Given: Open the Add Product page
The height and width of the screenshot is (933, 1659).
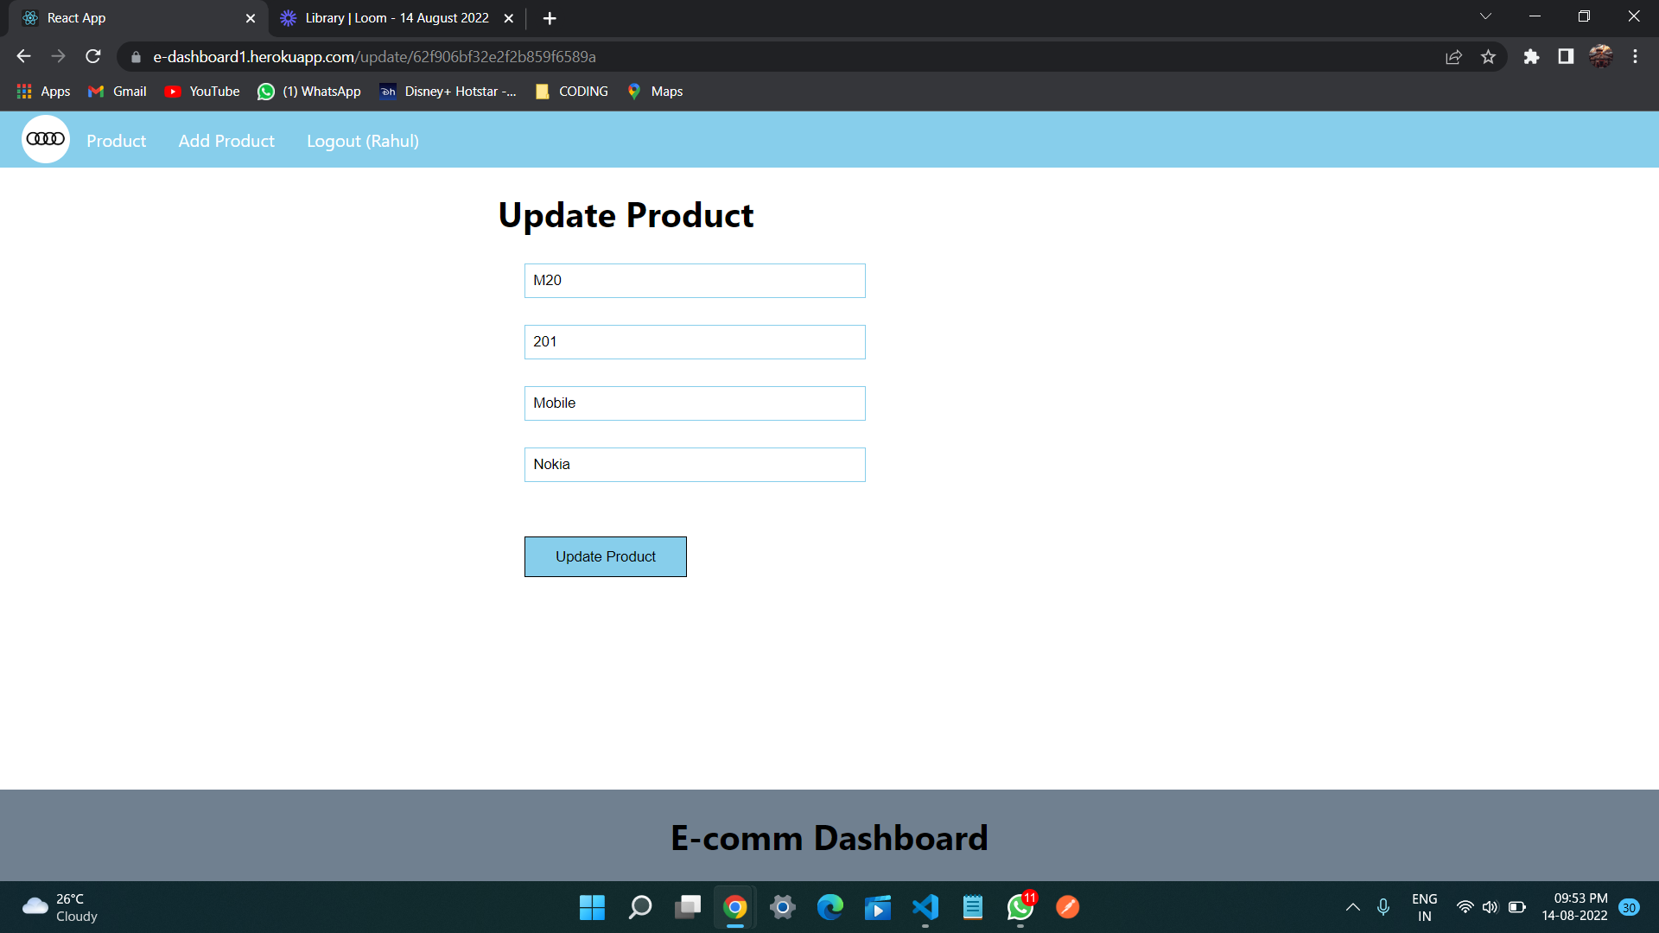Looking at the screenshot, I should 226,140.
